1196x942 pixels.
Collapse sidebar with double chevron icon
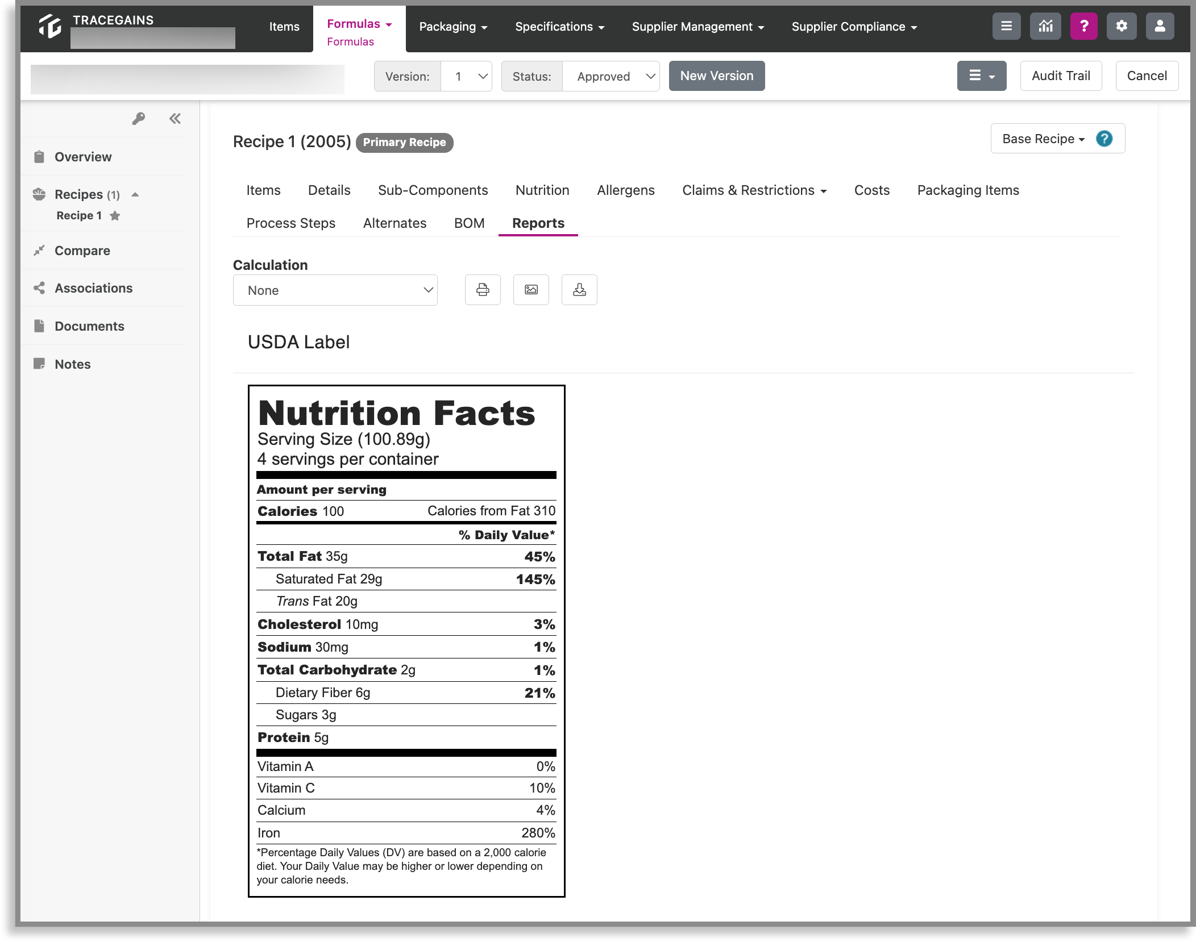click(175, 119)
